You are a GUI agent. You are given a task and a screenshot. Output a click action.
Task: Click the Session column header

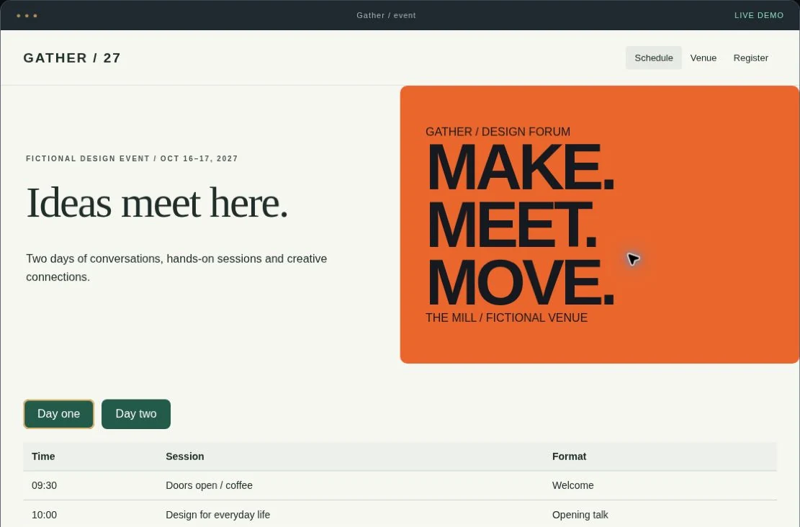(184, 456)
